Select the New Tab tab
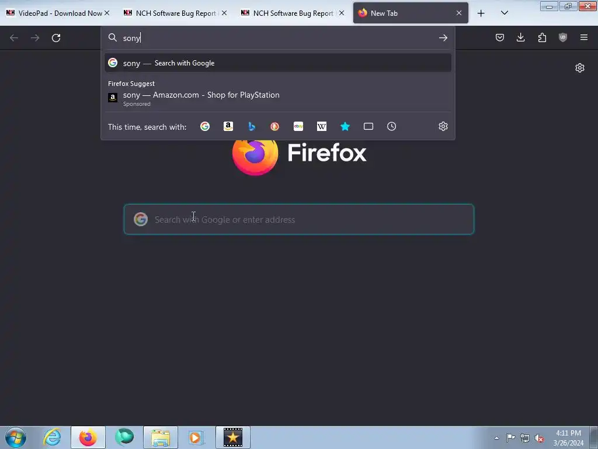The height and width of the screenshot is (449, 598). 411,13
